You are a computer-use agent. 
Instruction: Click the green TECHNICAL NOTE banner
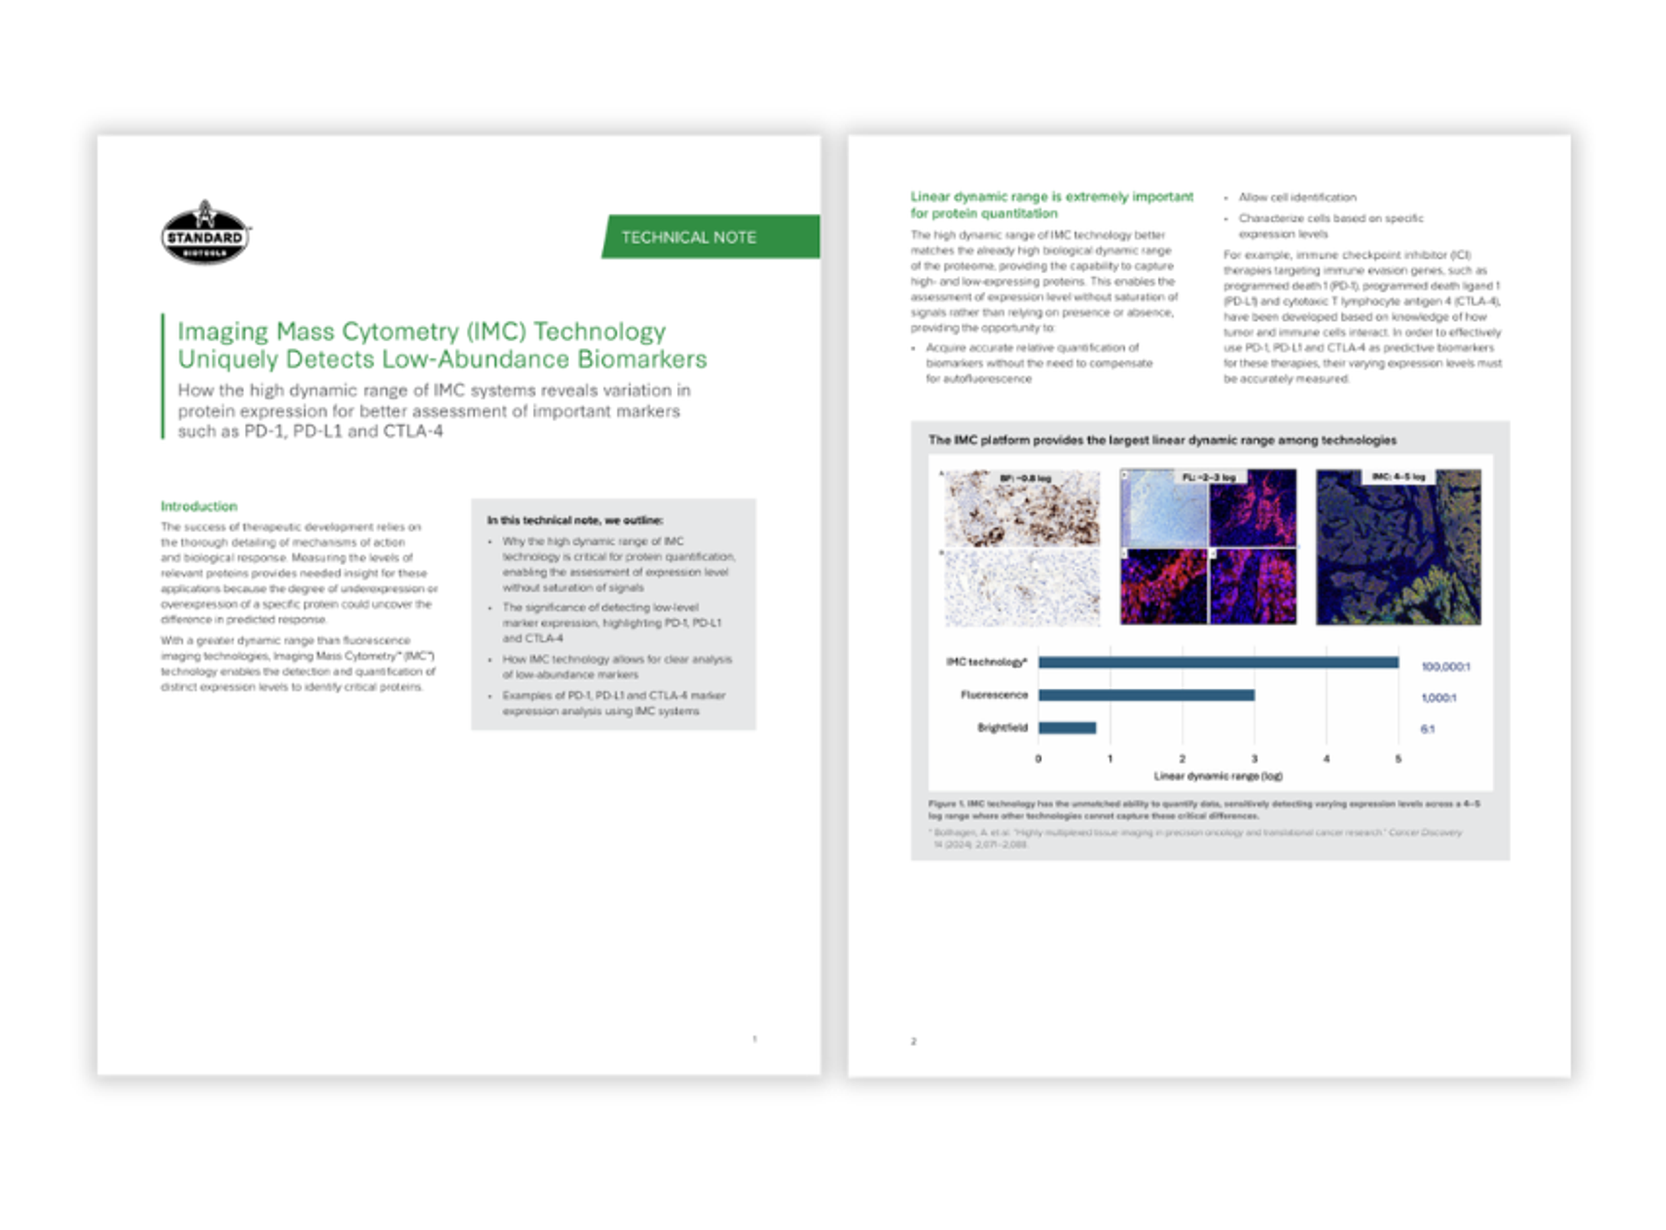pyautogui.click(x=711, y=237)
